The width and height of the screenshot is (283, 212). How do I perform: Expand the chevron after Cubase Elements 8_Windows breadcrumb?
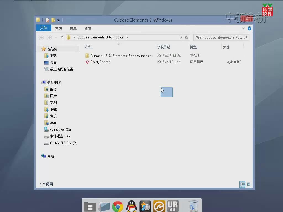click(127, 37)
